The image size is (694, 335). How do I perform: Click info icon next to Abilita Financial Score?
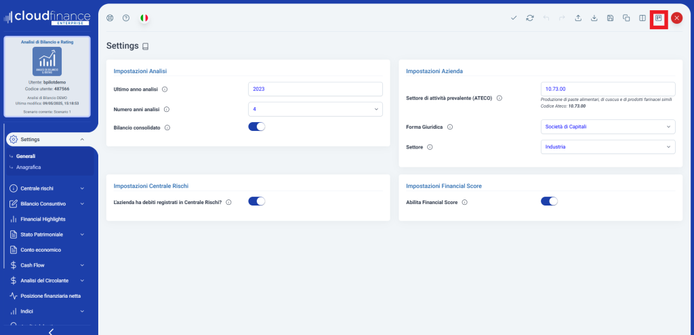465,202
